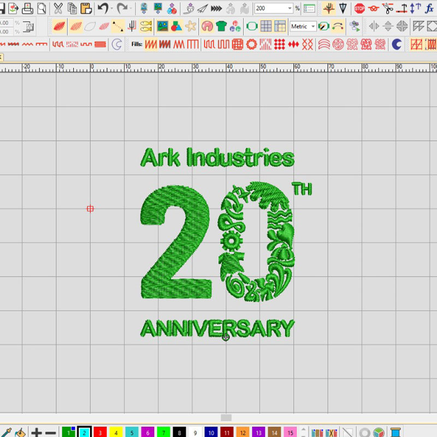Click the minus remove color button

50,433
